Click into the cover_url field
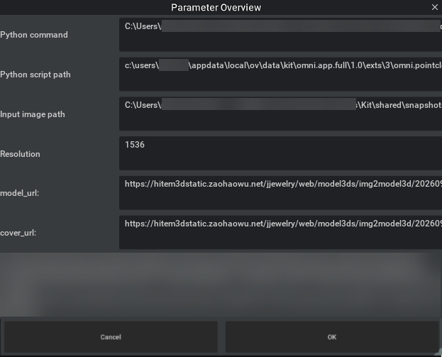442x357 pixels. tap(280, 232)
